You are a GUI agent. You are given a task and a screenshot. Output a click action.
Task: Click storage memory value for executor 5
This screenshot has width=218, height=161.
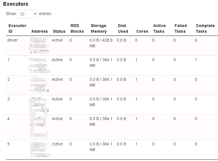pyautogui.click(x=101, y=147)
